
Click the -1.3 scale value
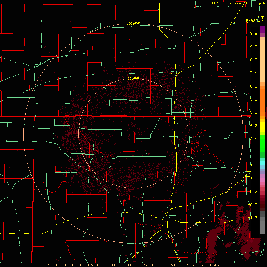(x=253, y=218)
